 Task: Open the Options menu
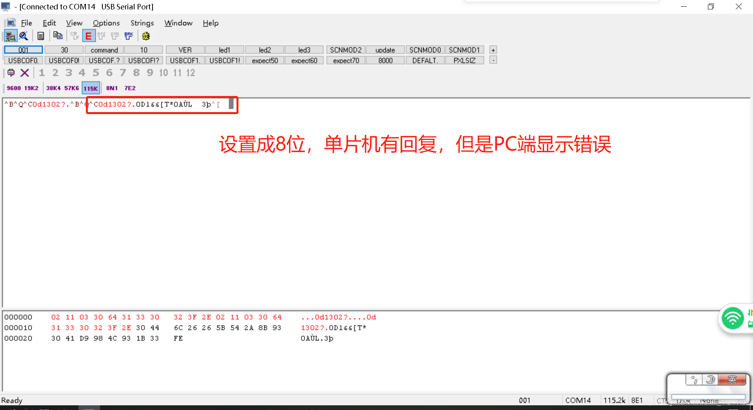pos(106,23)
